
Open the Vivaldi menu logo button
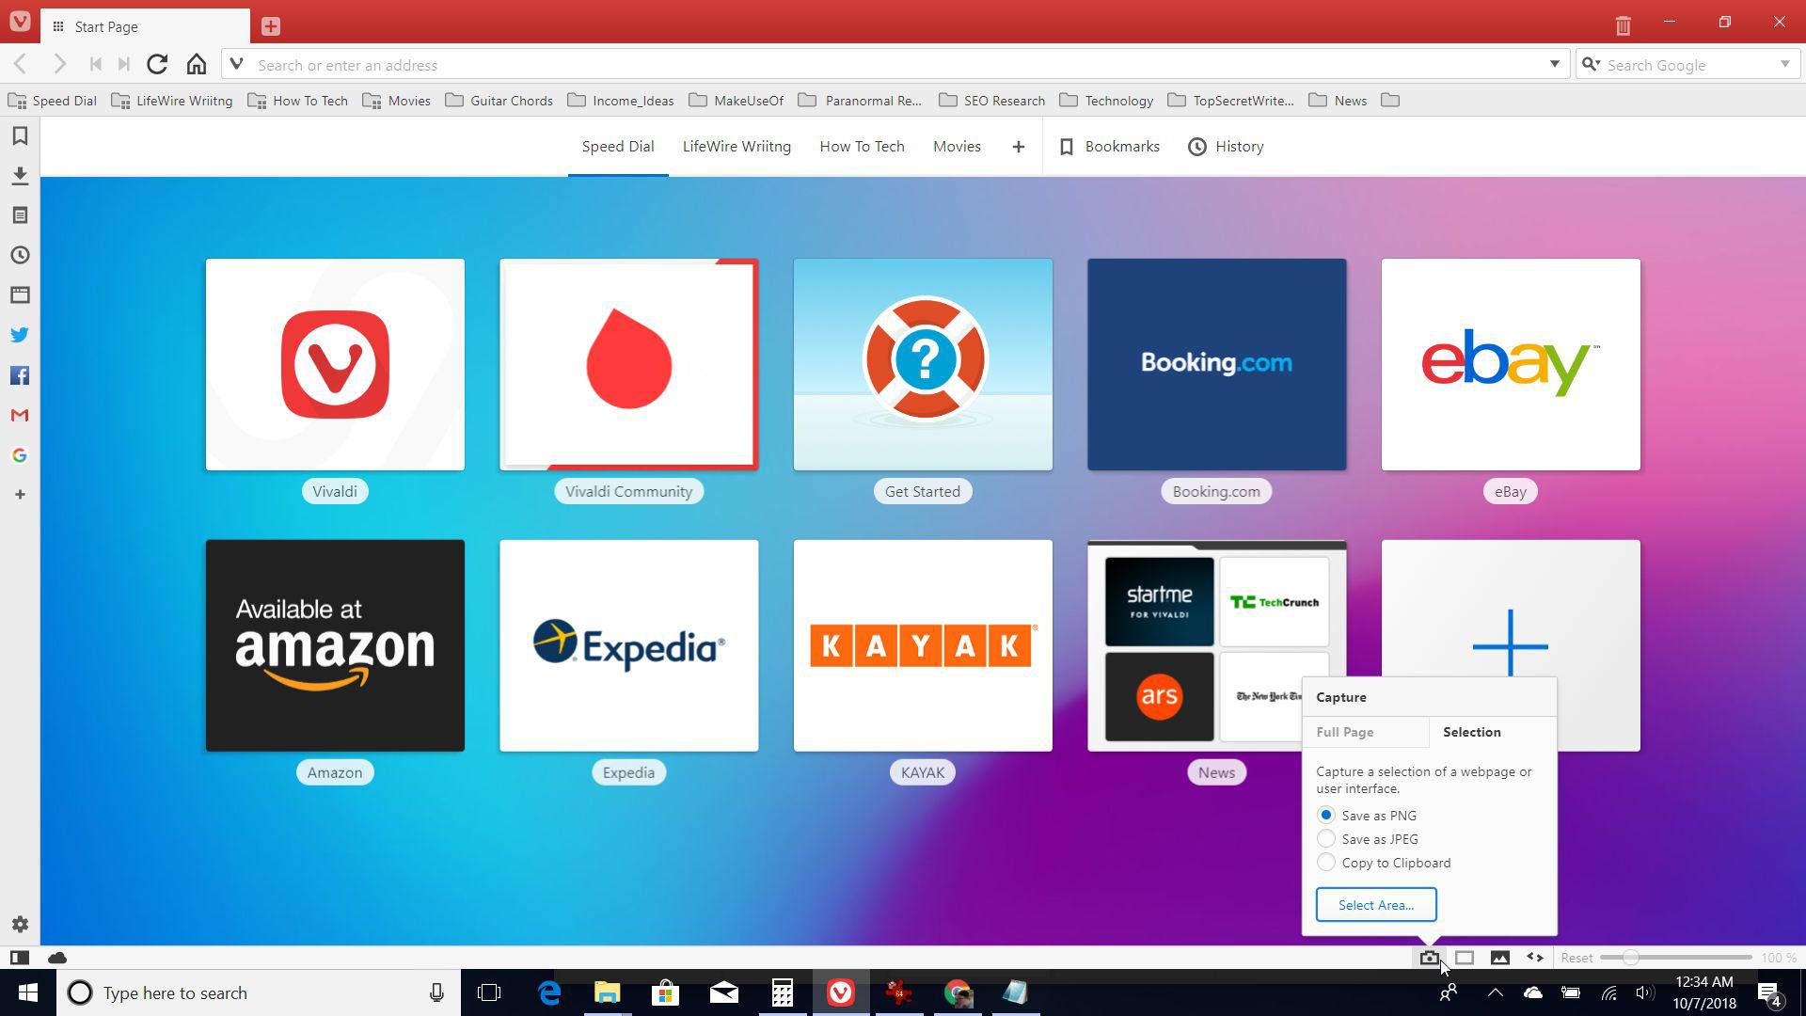pyautogui.click(x=20, y=21)
